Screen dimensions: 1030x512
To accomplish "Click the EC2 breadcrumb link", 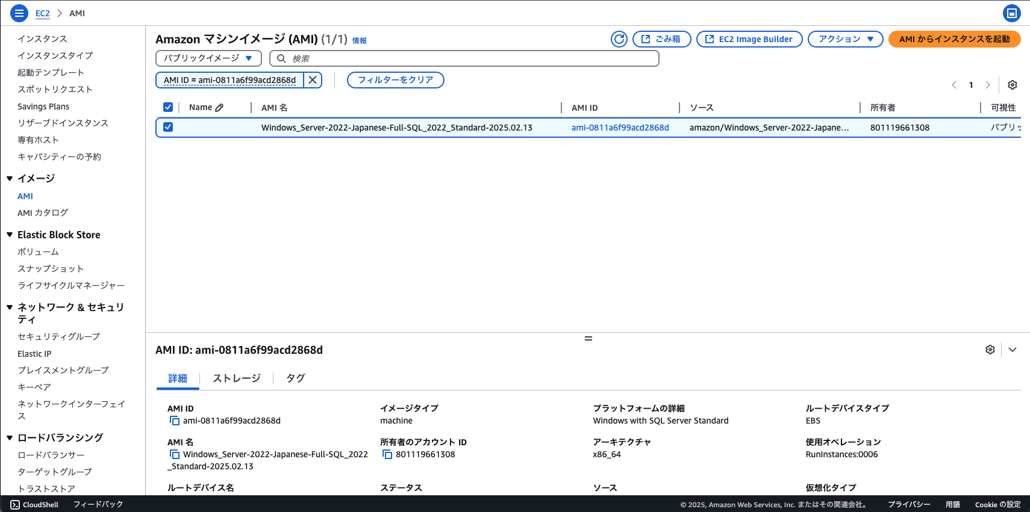I will [43, 13].
